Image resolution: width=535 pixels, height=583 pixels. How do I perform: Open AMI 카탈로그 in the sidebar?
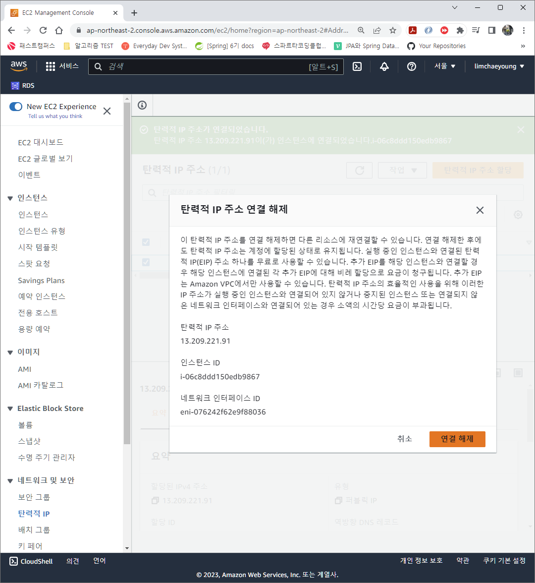coord(41,385)
